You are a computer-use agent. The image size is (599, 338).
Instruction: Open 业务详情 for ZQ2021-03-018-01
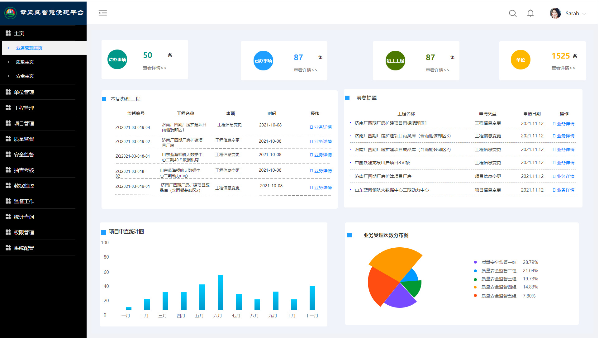[x=321, y=155]
